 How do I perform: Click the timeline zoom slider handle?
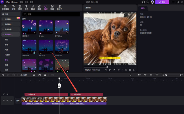tap(166, 75)
